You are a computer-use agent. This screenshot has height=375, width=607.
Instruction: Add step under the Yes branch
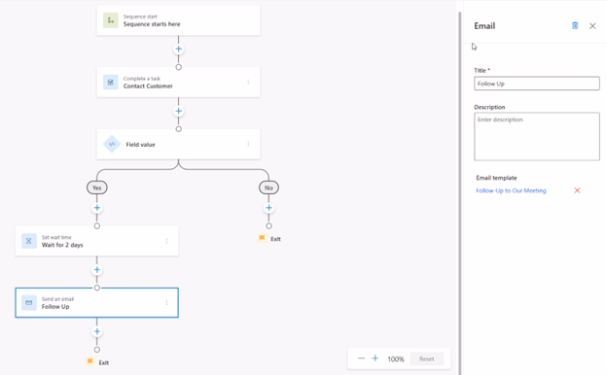click(x=96, y=208)
